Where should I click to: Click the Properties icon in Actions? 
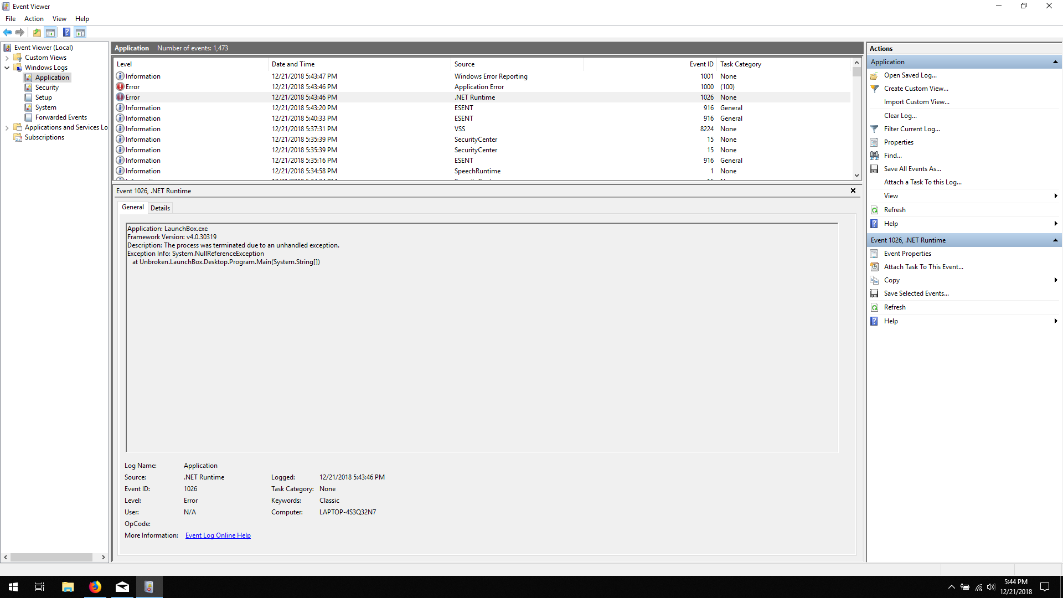click(874, 142)
